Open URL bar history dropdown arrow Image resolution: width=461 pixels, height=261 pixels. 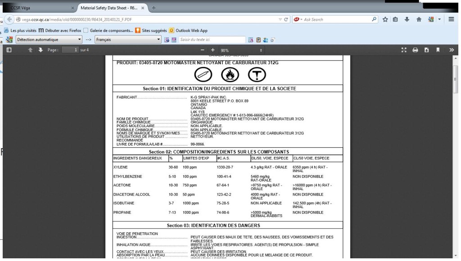tap(280, 19)
